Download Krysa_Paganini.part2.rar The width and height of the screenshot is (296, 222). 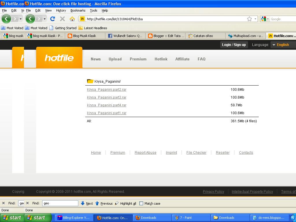[x=107, y=90]
